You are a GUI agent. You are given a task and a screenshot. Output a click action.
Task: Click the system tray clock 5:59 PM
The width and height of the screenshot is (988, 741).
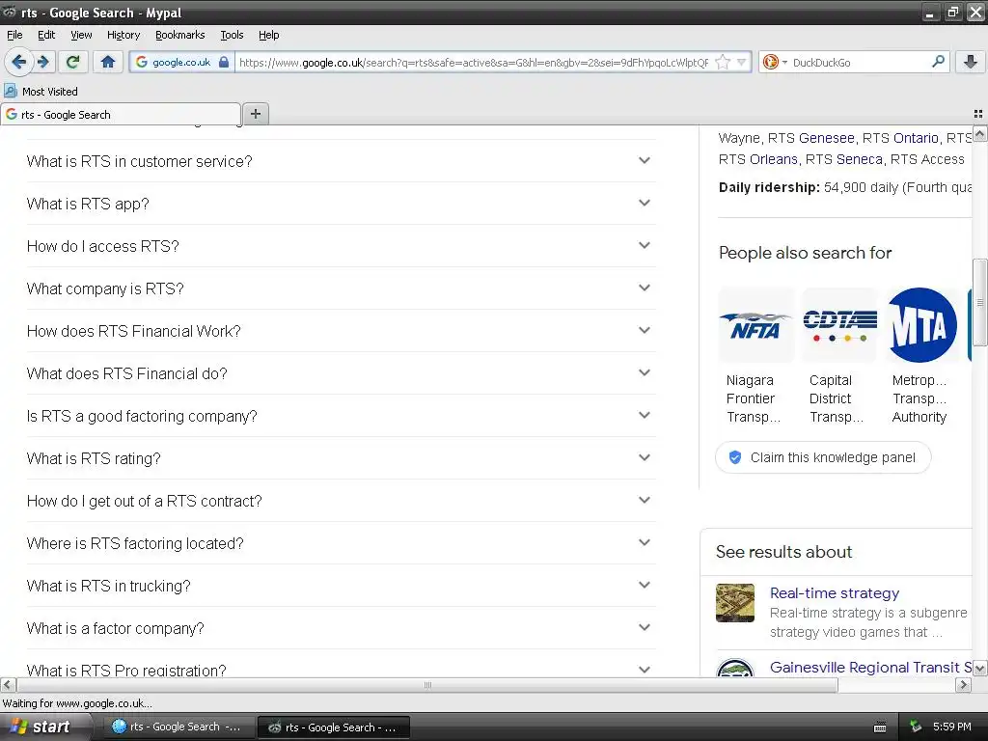pyautogui.click(x=951, y=727)
